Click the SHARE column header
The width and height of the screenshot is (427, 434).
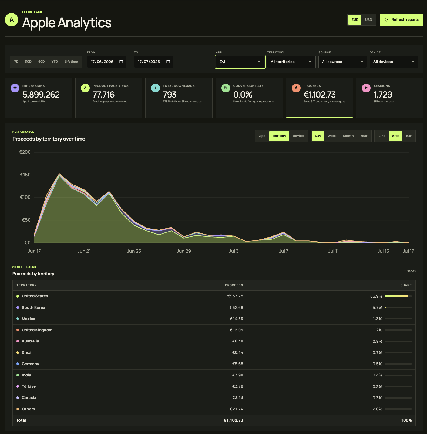click(x=406, y=285)
